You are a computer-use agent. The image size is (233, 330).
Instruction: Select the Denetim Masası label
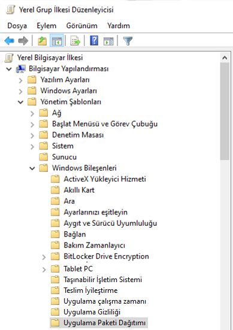click(x=78, y=135)
